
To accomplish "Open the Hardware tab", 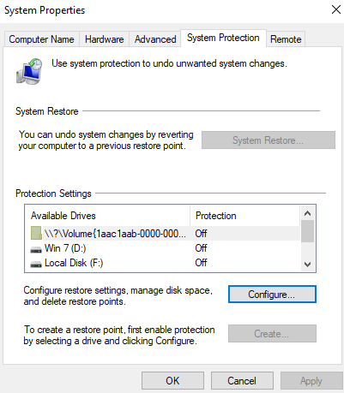I will click(x=105, y=39).
